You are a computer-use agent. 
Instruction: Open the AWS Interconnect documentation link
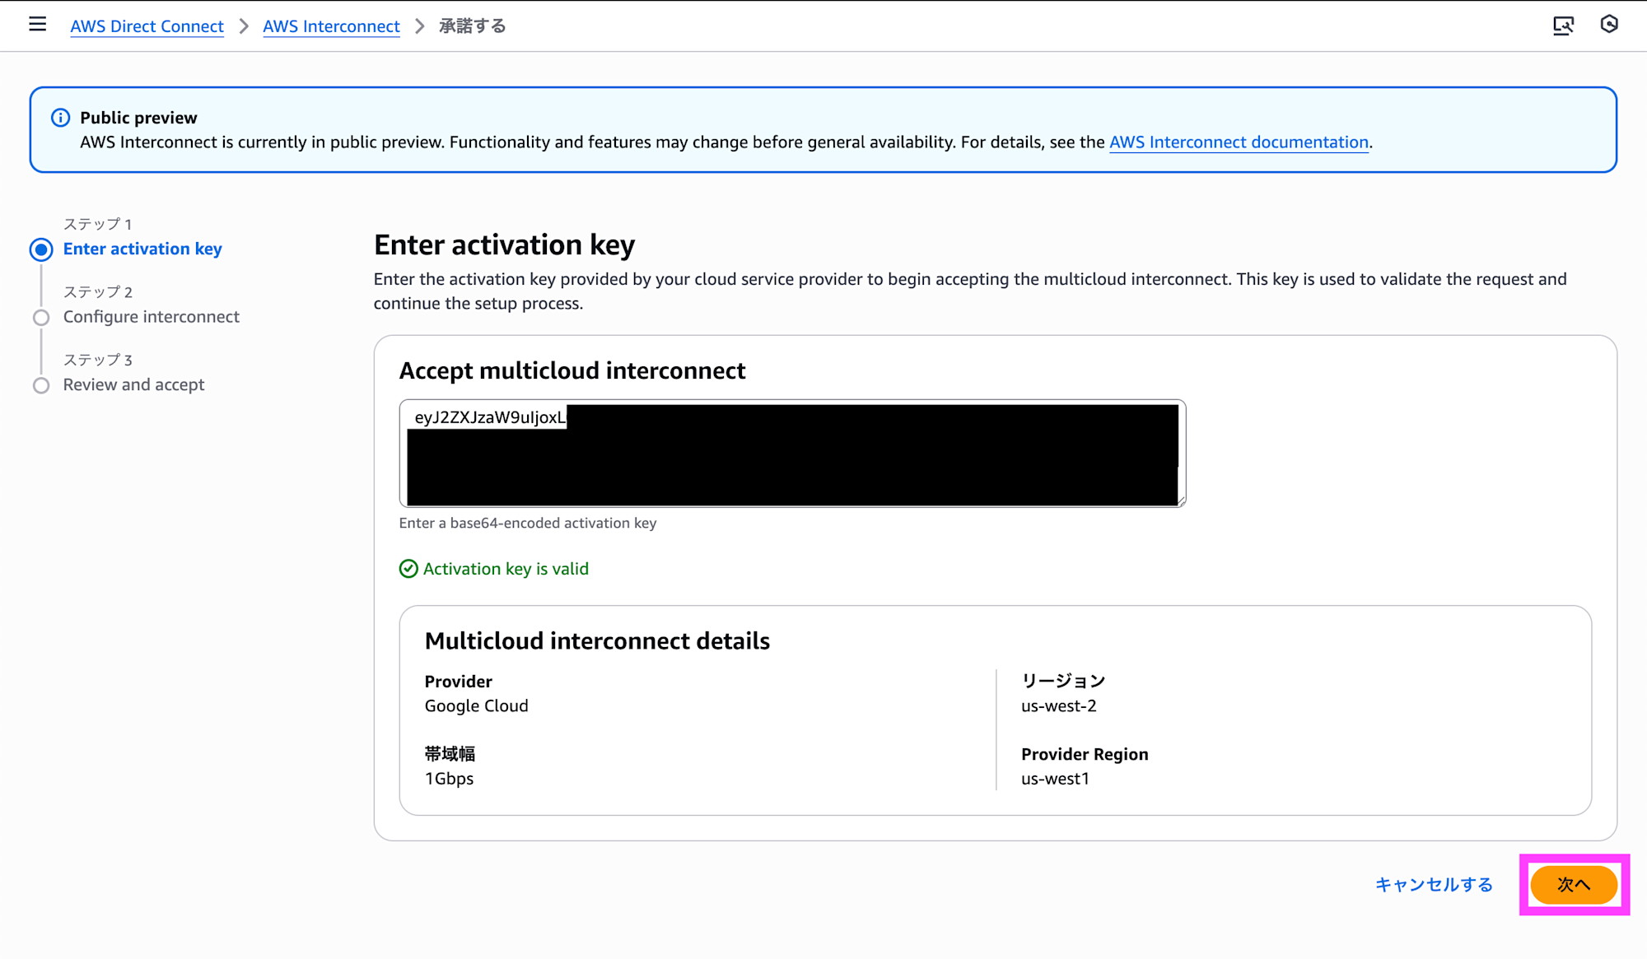click(1239, 142)
